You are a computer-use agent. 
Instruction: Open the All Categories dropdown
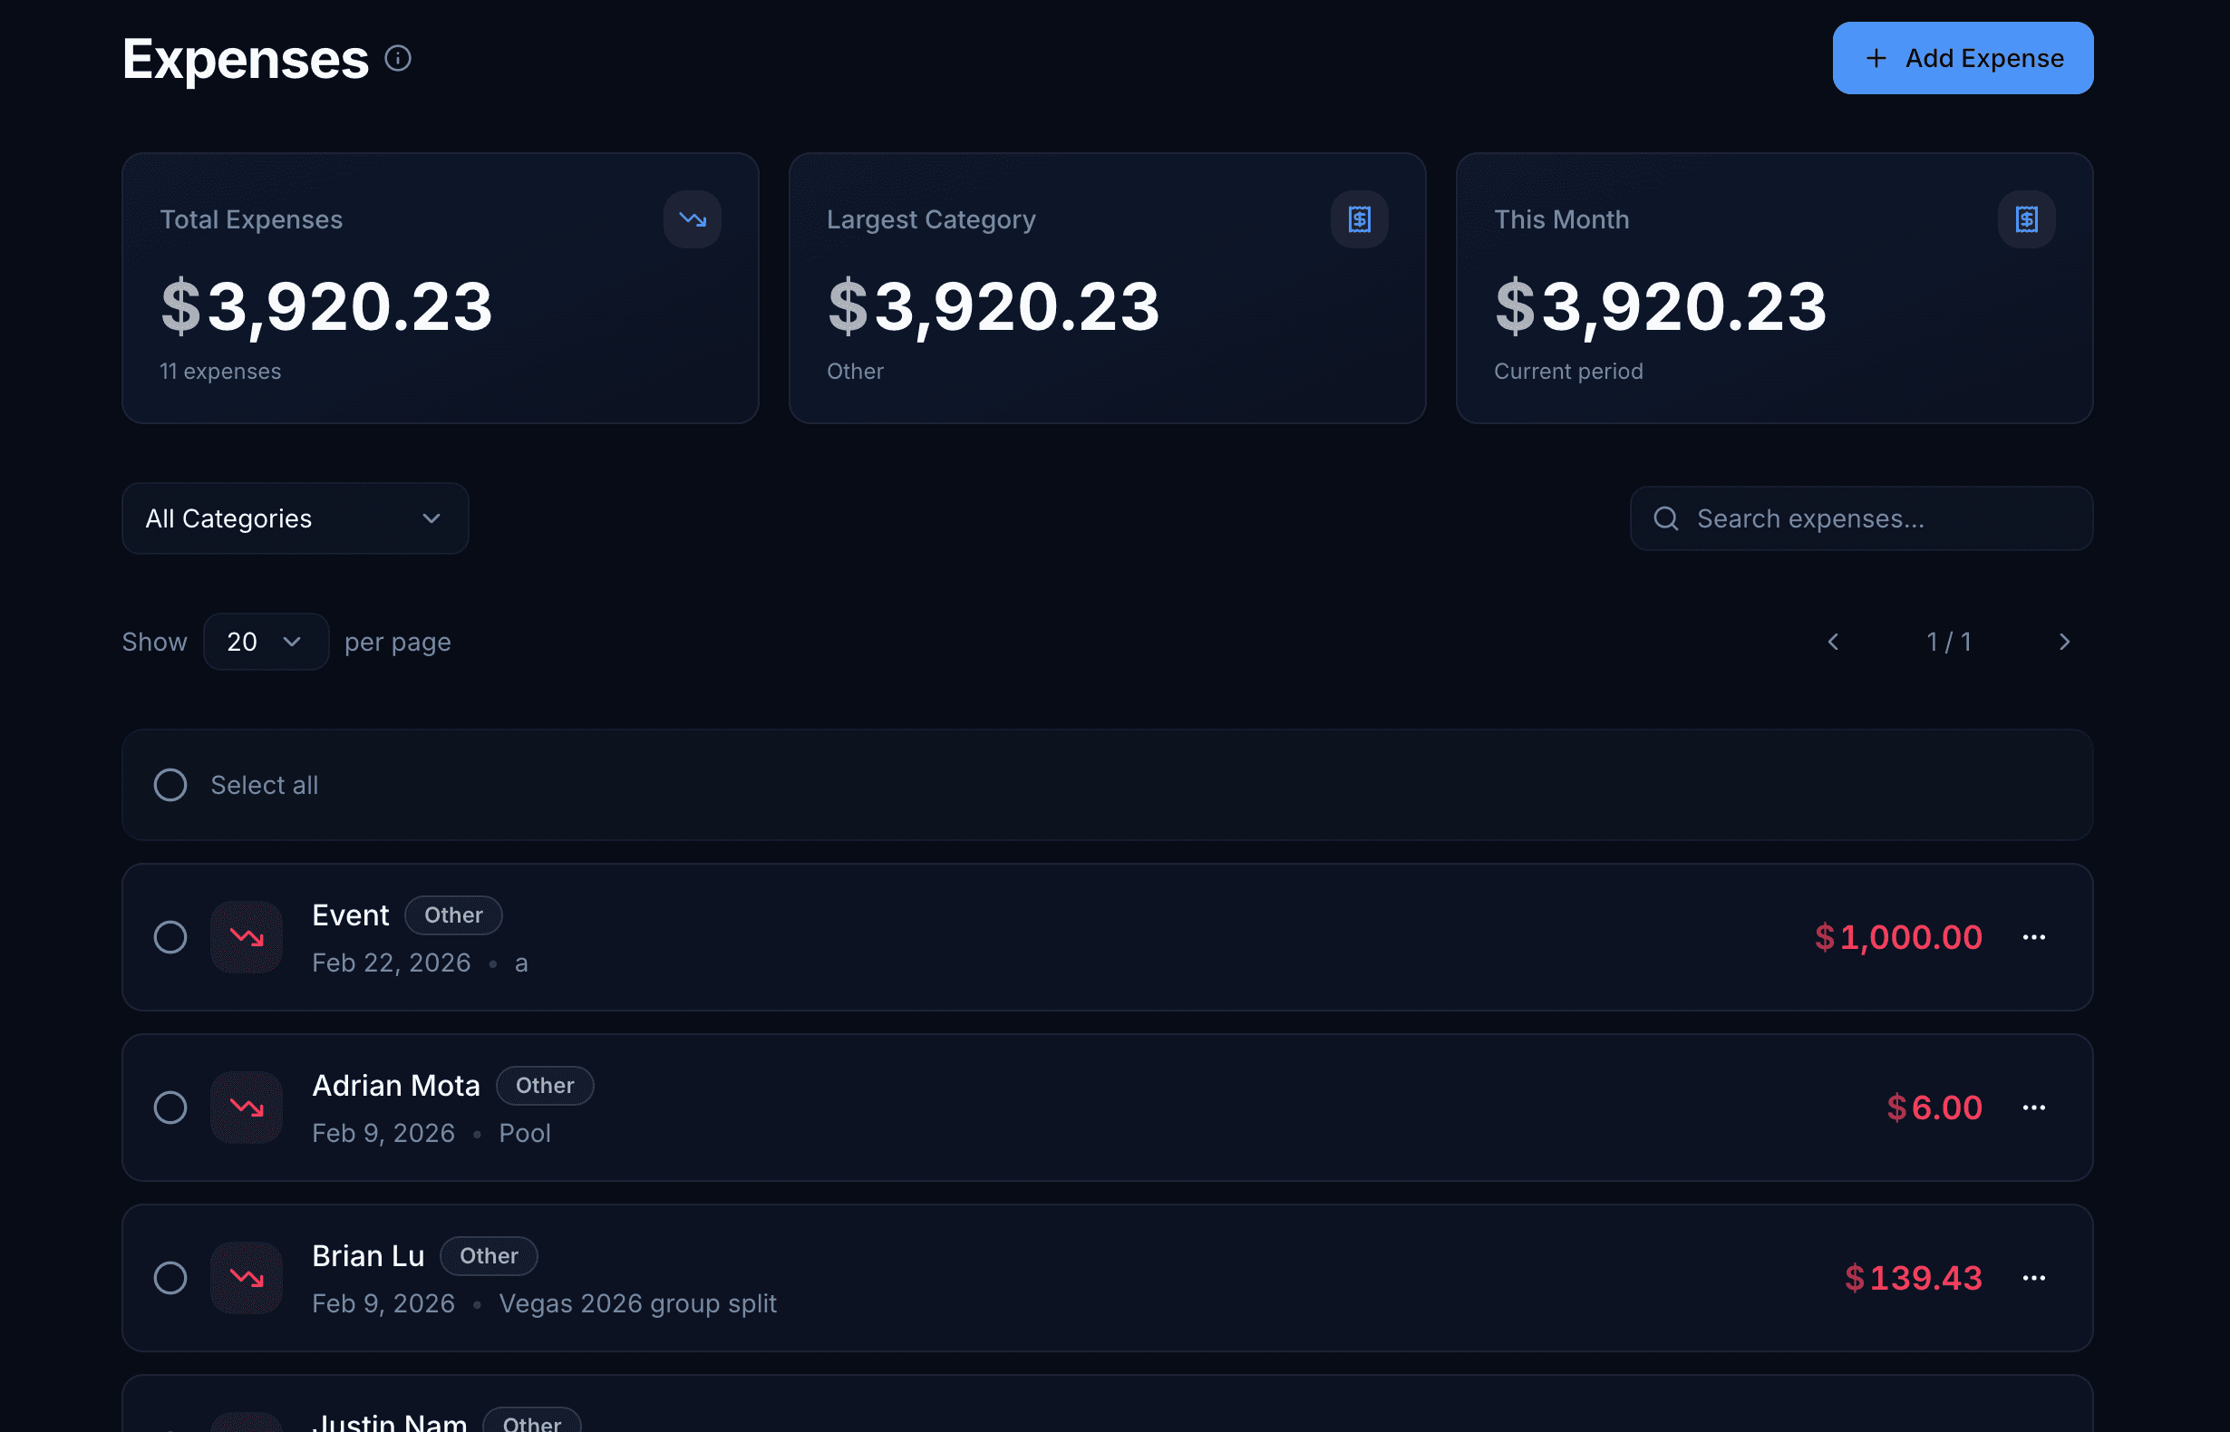[295, 518]
